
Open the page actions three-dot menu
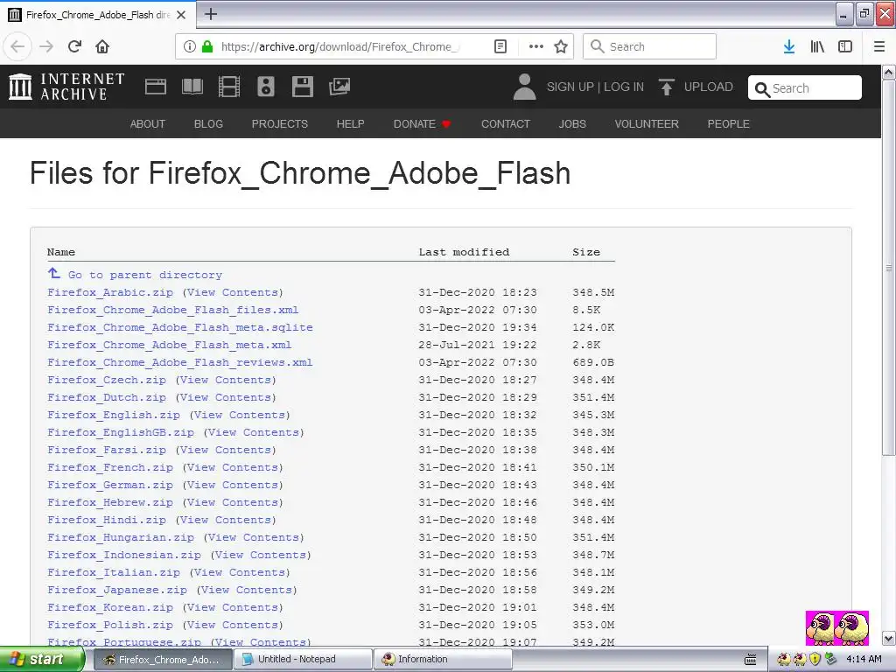click(536, 46)
